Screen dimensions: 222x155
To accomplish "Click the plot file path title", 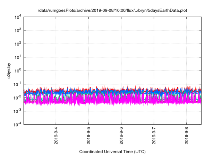I will [112, 10].
